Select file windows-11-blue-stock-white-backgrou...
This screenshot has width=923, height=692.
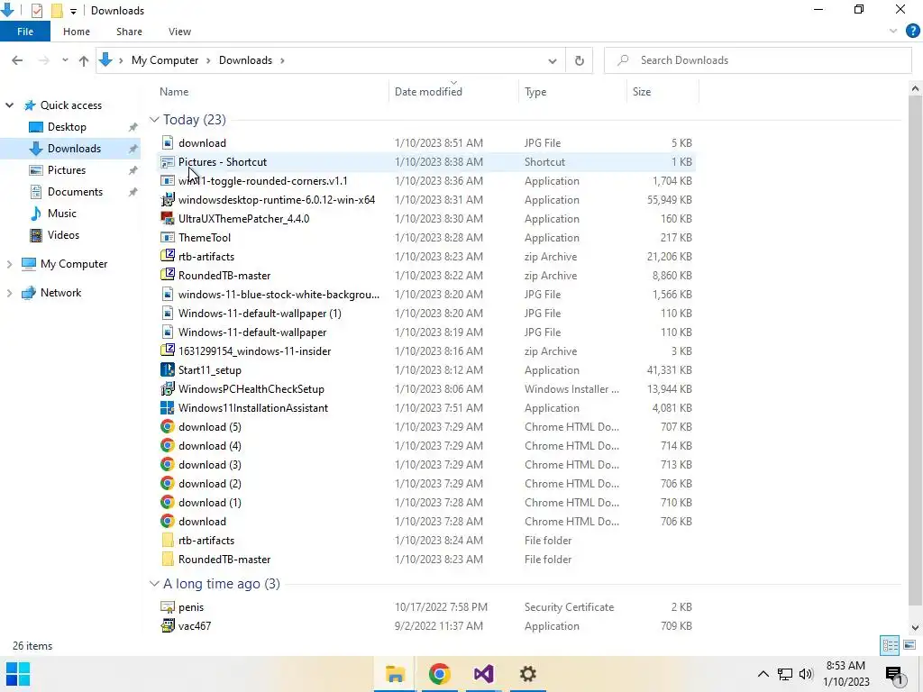279,295
